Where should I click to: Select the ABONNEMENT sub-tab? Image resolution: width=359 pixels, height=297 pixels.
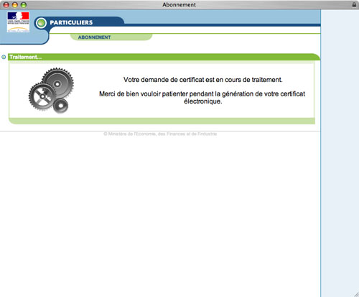94,37
